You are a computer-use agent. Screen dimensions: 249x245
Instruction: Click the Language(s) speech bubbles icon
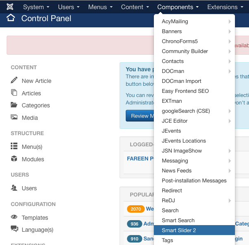(14, 229)
